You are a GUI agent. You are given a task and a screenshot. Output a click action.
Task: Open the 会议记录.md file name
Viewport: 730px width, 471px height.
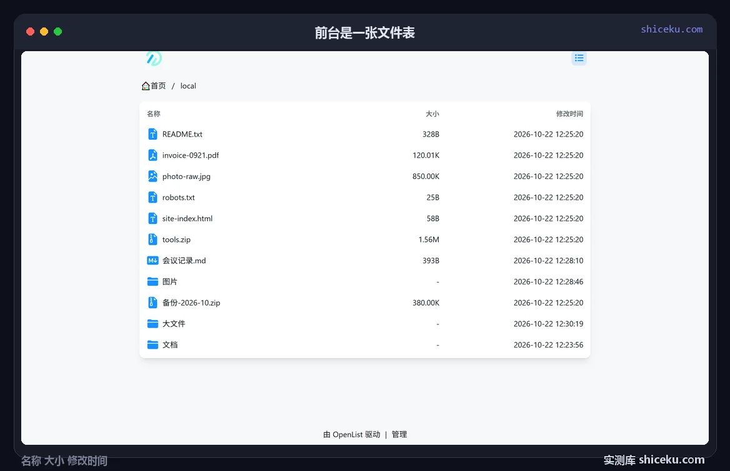pyautogui.click(x=184, y=261)
